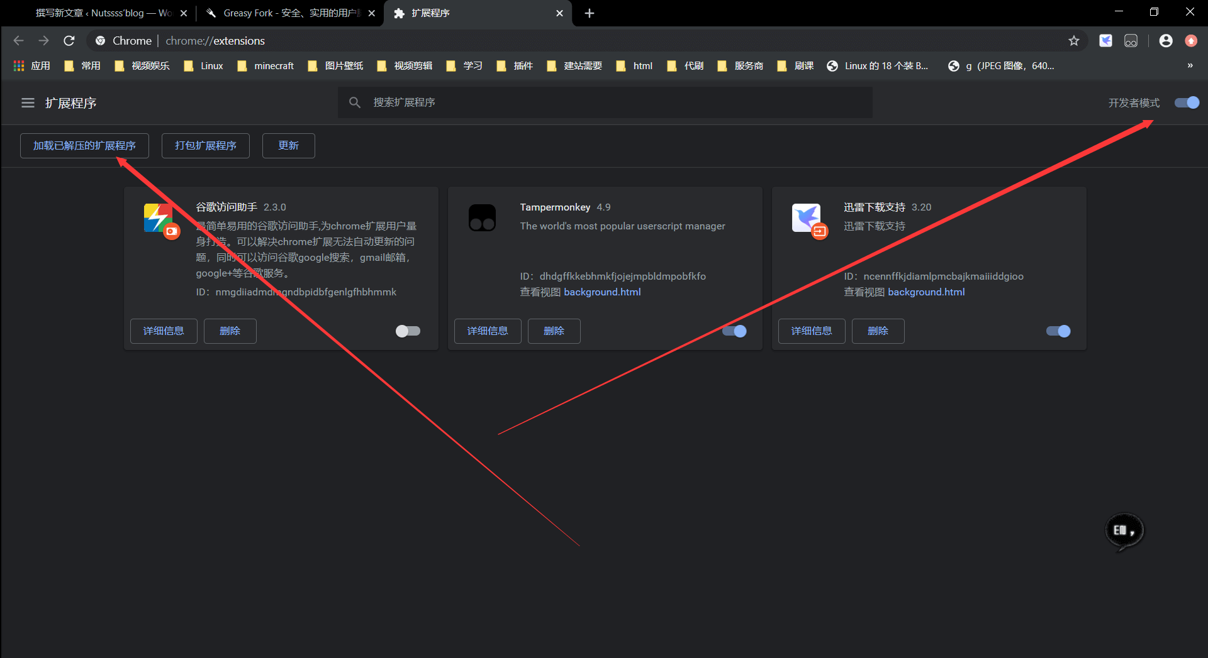Remove 谷歌访问助手 with 删除 button
Viewport: 1208px width, 658px height.
[x=230, y=331]
